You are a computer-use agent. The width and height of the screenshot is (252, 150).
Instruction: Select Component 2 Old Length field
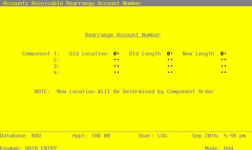pos(170,60)
